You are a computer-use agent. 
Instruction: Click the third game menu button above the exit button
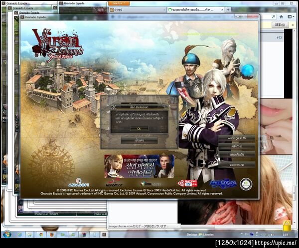coord(237,155)
